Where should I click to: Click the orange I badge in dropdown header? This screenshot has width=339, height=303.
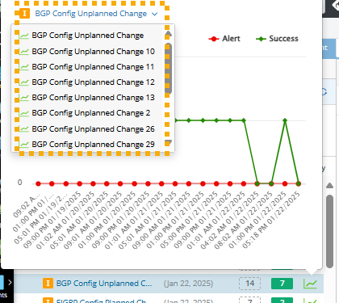point(24,14)
